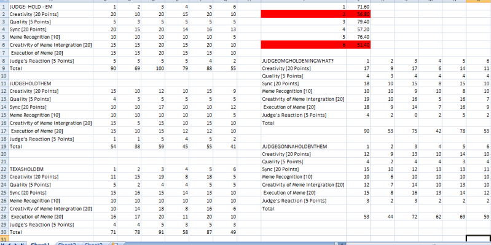This screenshot has height=245, width=491.
Task: Select the Sheet1 tab
Action: [41, 244]
